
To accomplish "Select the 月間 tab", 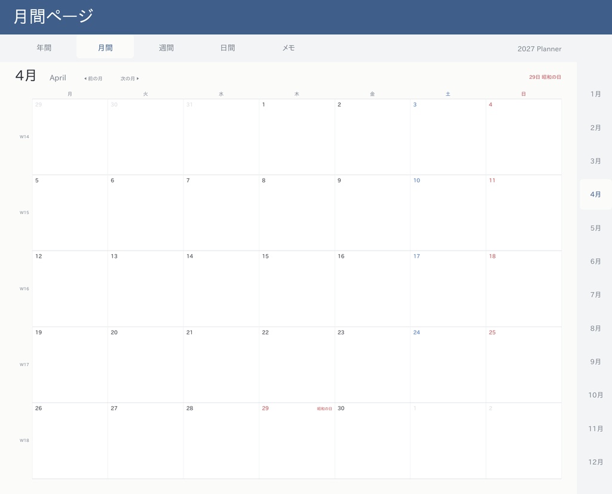I will pos(105,48).
